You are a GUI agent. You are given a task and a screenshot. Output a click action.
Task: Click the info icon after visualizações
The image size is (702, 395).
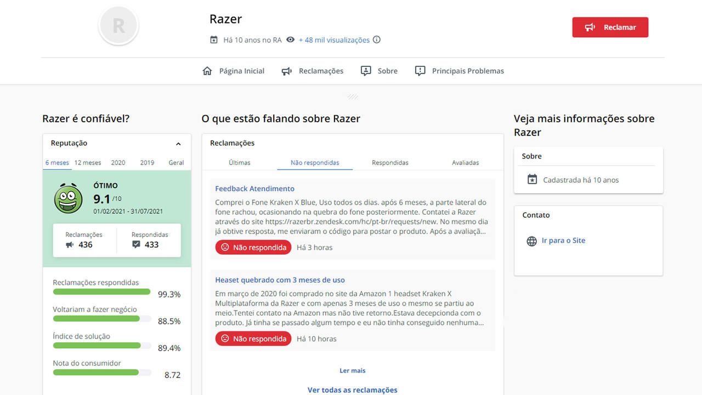click(x=377, y=39)
